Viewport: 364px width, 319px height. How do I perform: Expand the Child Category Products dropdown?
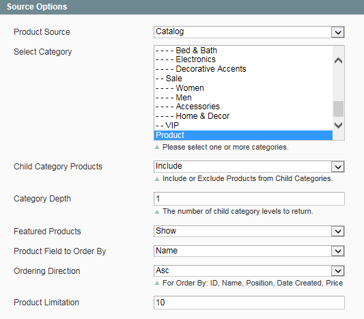(249, 167)
